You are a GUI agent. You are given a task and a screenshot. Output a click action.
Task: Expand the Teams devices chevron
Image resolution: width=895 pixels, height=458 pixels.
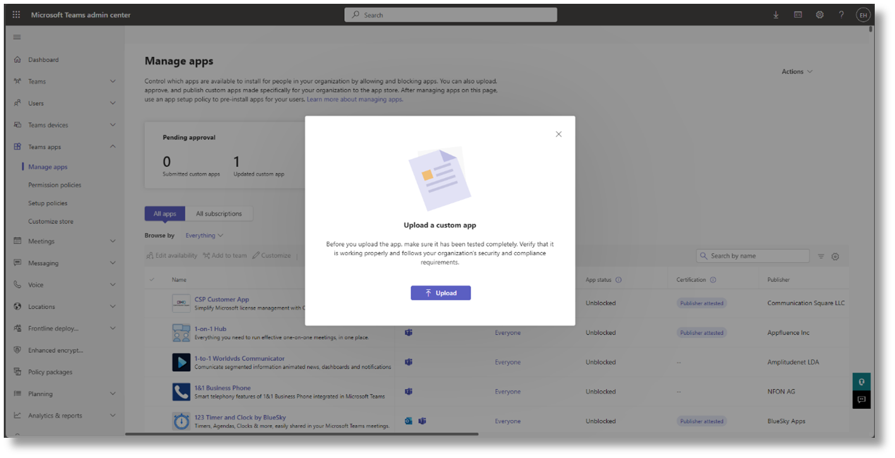tap(112, 125)
